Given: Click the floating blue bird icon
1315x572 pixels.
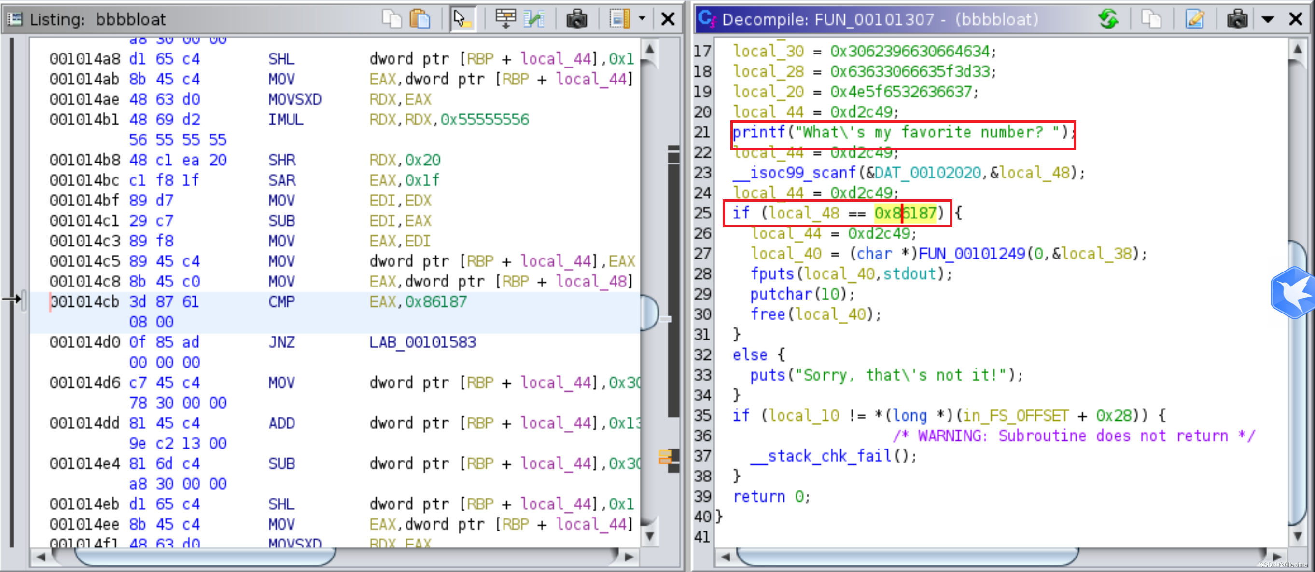Looking at the screenshot, I should pos(1292,292).
